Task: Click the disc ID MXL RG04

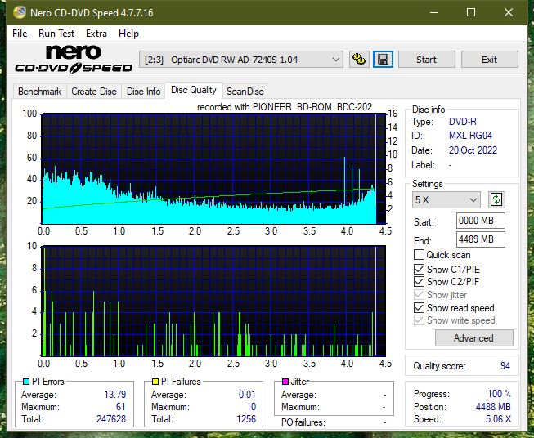Action: pyautogui.click(x=470, y=136)
